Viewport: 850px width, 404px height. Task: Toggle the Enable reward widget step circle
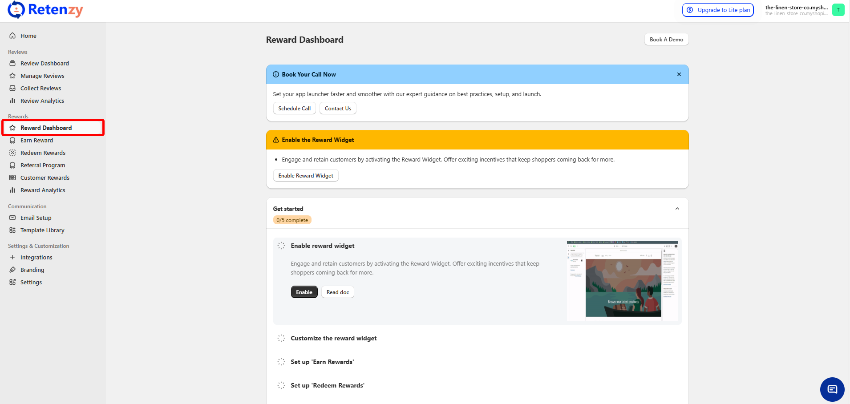click(x=281, y=246)
